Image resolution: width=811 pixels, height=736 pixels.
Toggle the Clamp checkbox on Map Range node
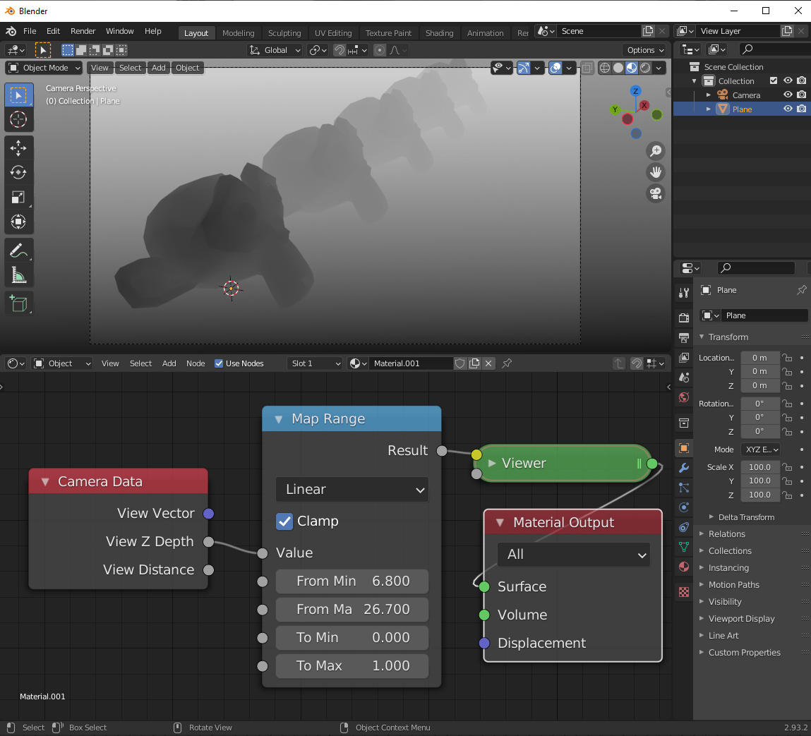[284, 521]
